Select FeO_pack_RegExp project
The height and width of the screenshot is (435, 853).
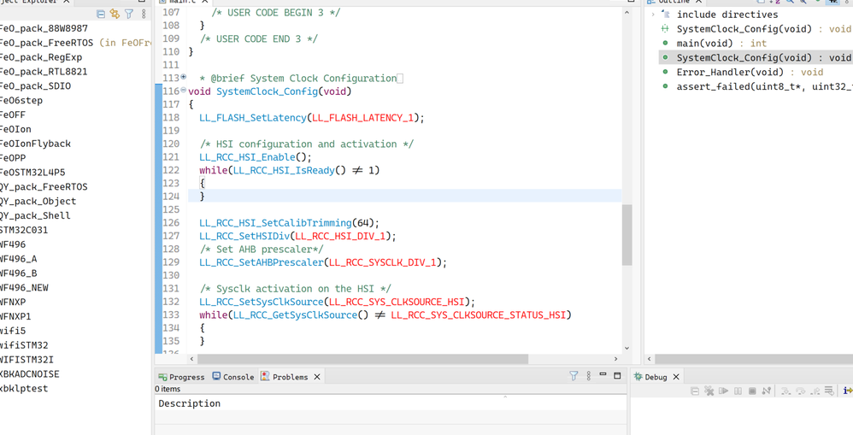click(41, 57)
